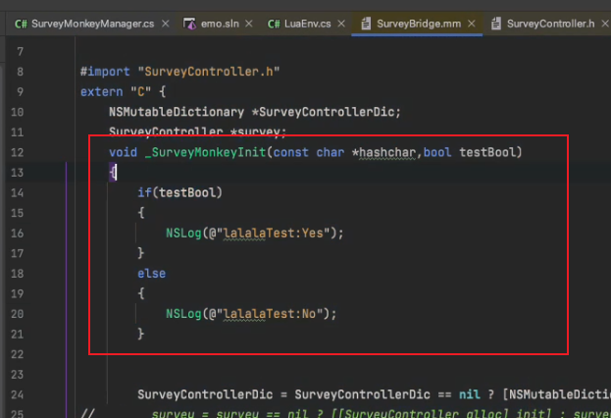The height and width of the screenshot is (418, 611).
Task: Click line number 12 in gutter
Action: [17, 152]
